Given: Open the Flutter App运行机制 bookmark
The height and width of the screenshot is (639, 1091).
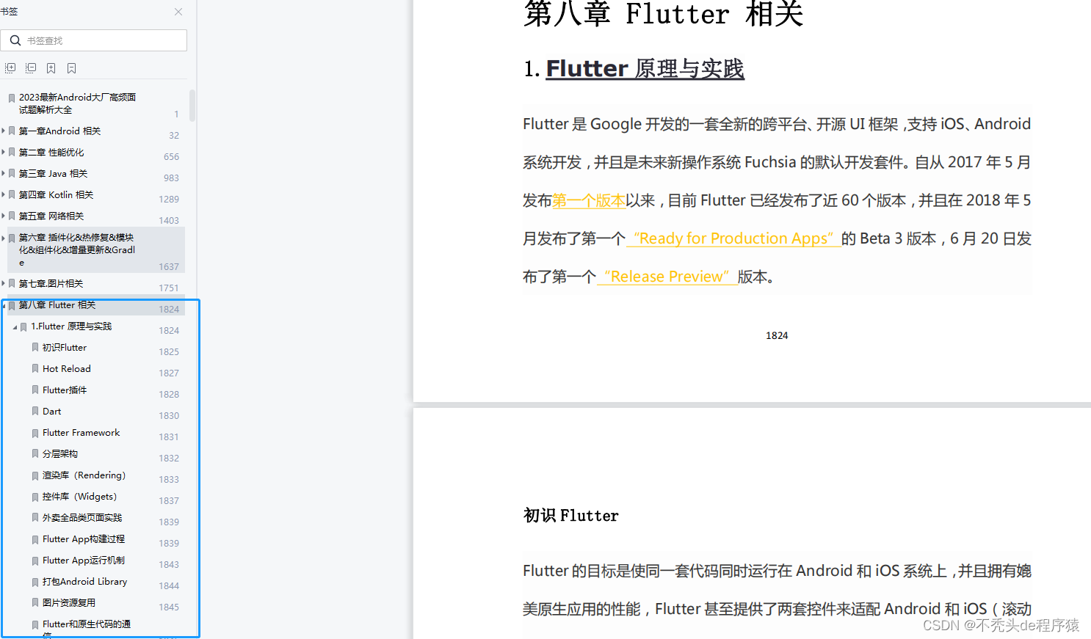Looking at the screenshot, I should pyautogui.click(x=84, y=561).
